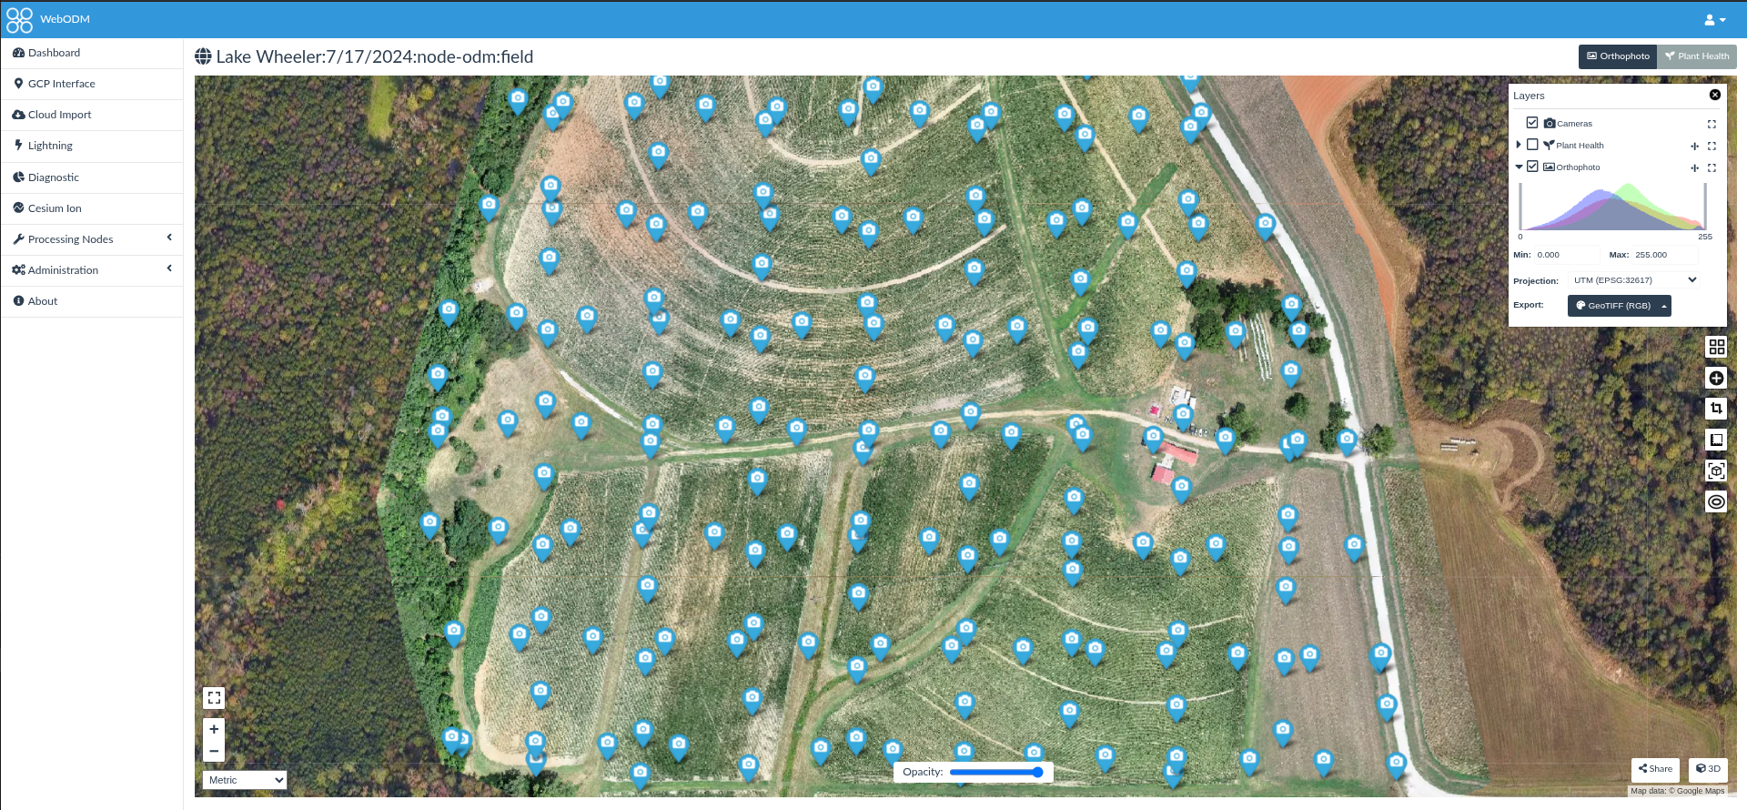Zoom to the Cameras layer extent
This screenshot has width=1747, height=810.
[x=1712, y=124]
